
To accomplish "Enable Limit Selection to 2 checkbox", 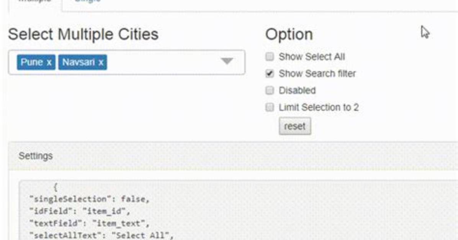I will tap(270, 107).
